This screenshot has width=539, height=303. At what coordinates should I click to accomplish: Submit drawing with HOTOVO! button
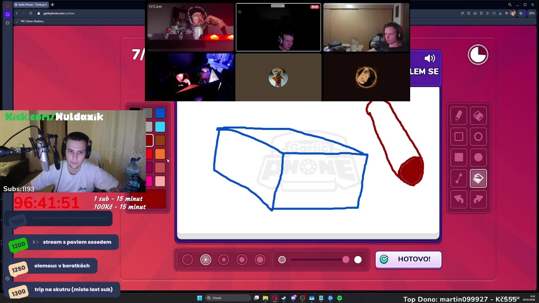(408, 259)
